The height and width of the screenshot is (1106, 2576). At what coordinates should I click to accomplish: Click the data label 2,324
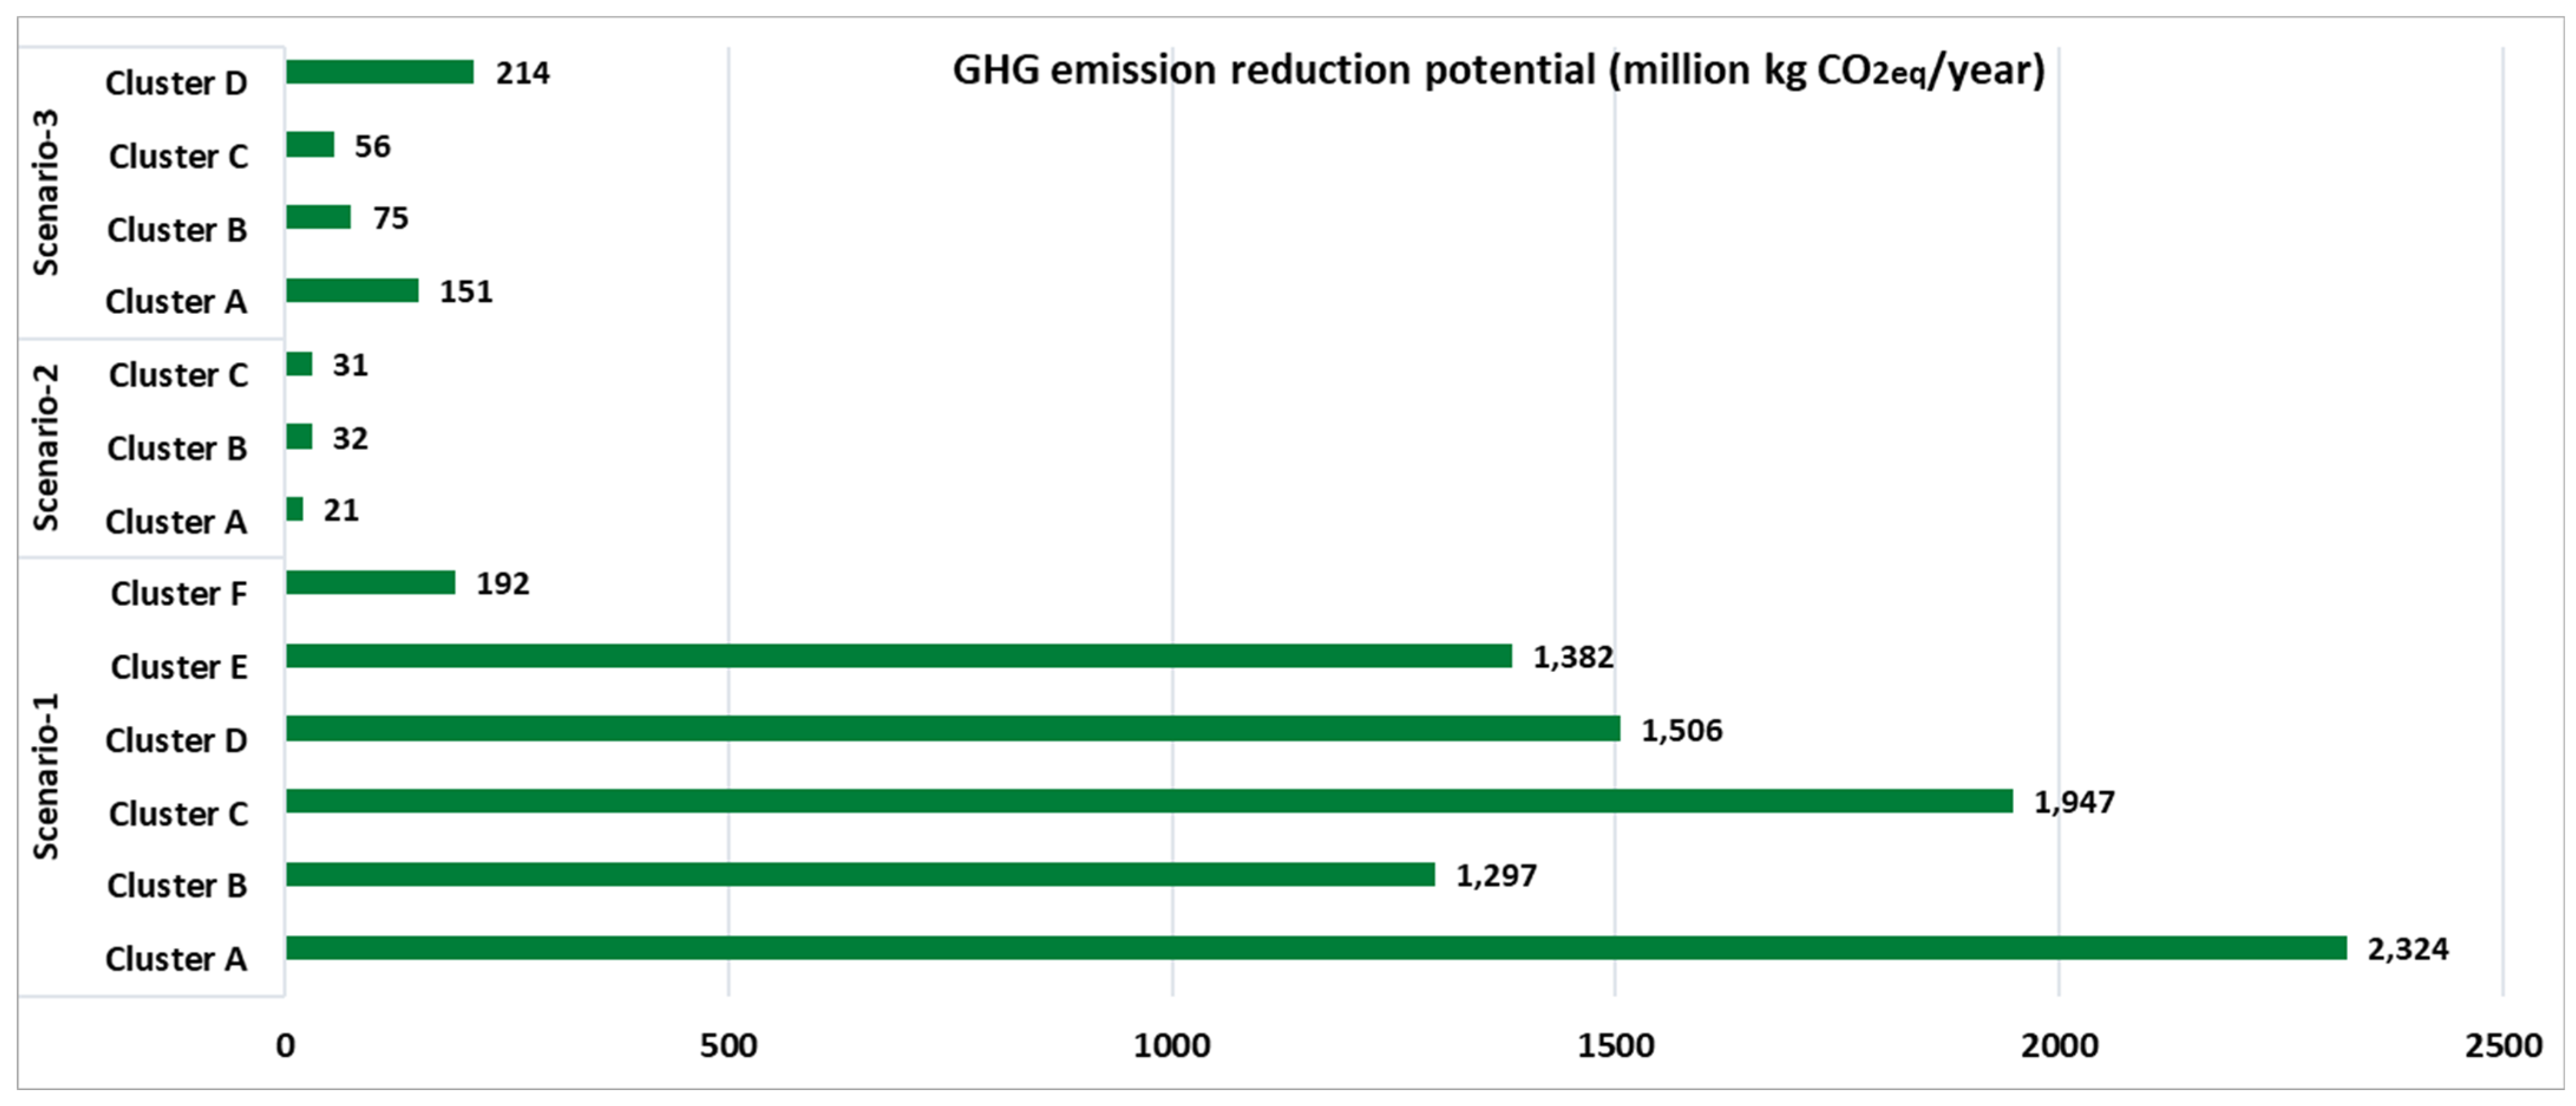2408,948
